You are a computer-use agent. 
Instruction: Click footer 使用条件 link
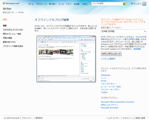pos(39,118)
